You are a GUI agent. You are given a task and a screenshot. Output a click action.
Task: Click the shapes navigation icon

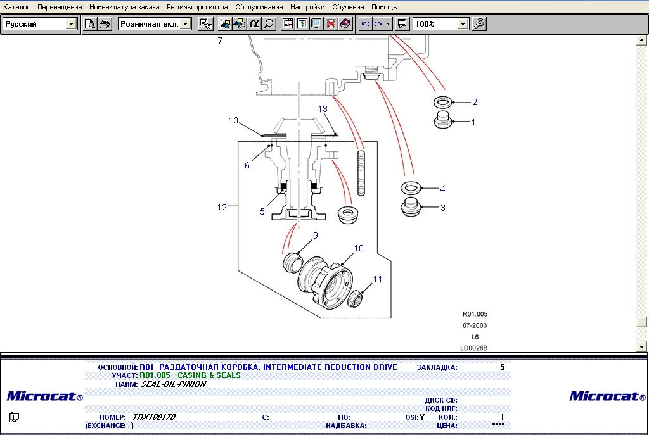pyautogui.click(x=225, y=24)
